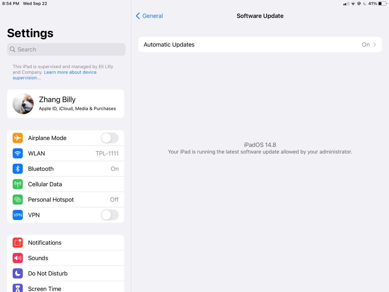This screenshot has height=292, width=389.
Task: Toggle the VPN switch
Action: pos(110,215)
